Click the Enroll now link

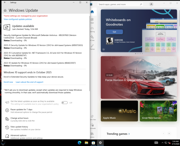click(8, 82)
